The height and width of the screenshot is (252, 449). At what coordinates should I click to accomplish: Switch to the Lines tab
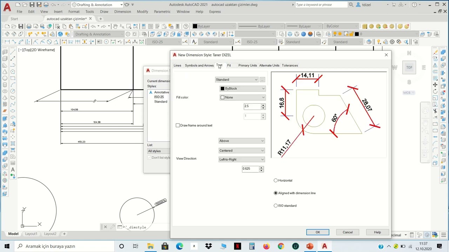[x=177, y=65]
